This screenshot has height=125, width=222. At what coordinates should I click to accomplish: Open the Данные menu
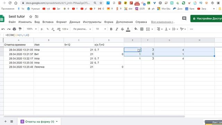pyautogui.click(x=75, y=22)
